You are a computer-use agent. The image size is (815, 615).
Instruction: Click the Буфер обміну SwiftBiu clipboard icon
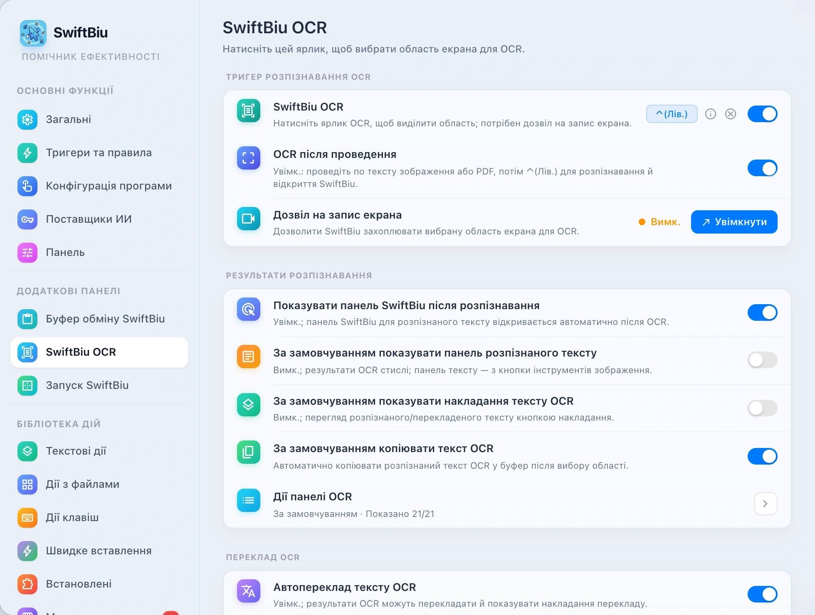[27, 319]
